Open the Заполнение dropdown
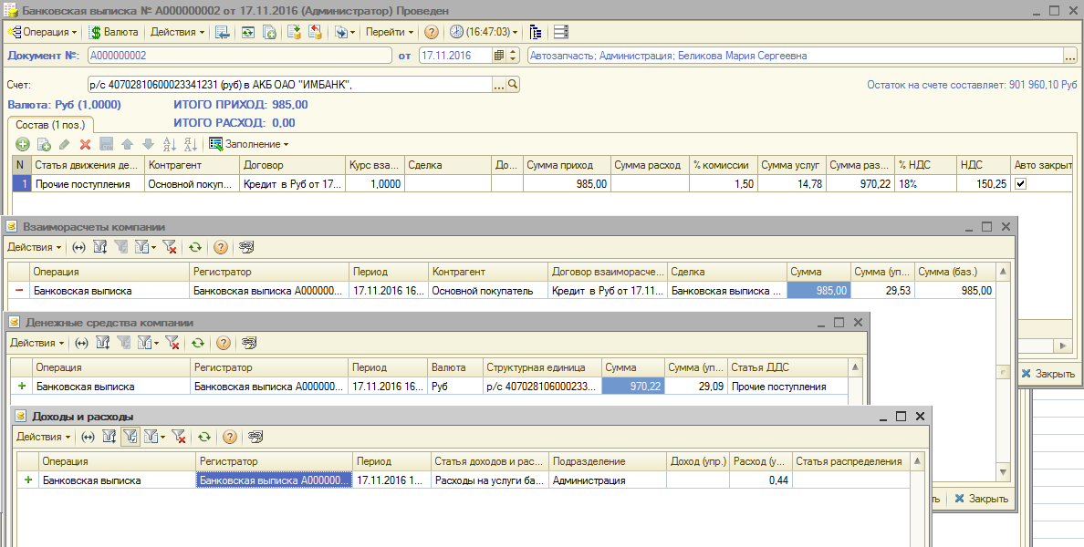The height and width of the screenshot is (547, 1084). [x=249, y=144]
